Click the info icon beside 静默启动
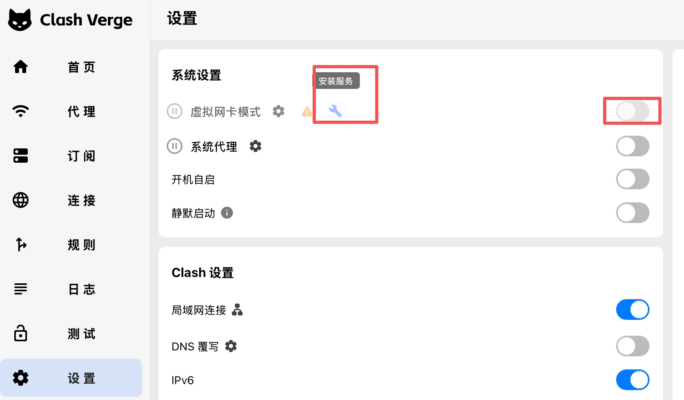The width and height of the screenshot is (684, 400). click(227, 213)
